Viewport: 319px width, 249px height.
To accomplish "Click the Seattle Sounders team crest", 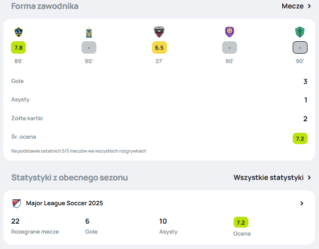I will (300, 32).
